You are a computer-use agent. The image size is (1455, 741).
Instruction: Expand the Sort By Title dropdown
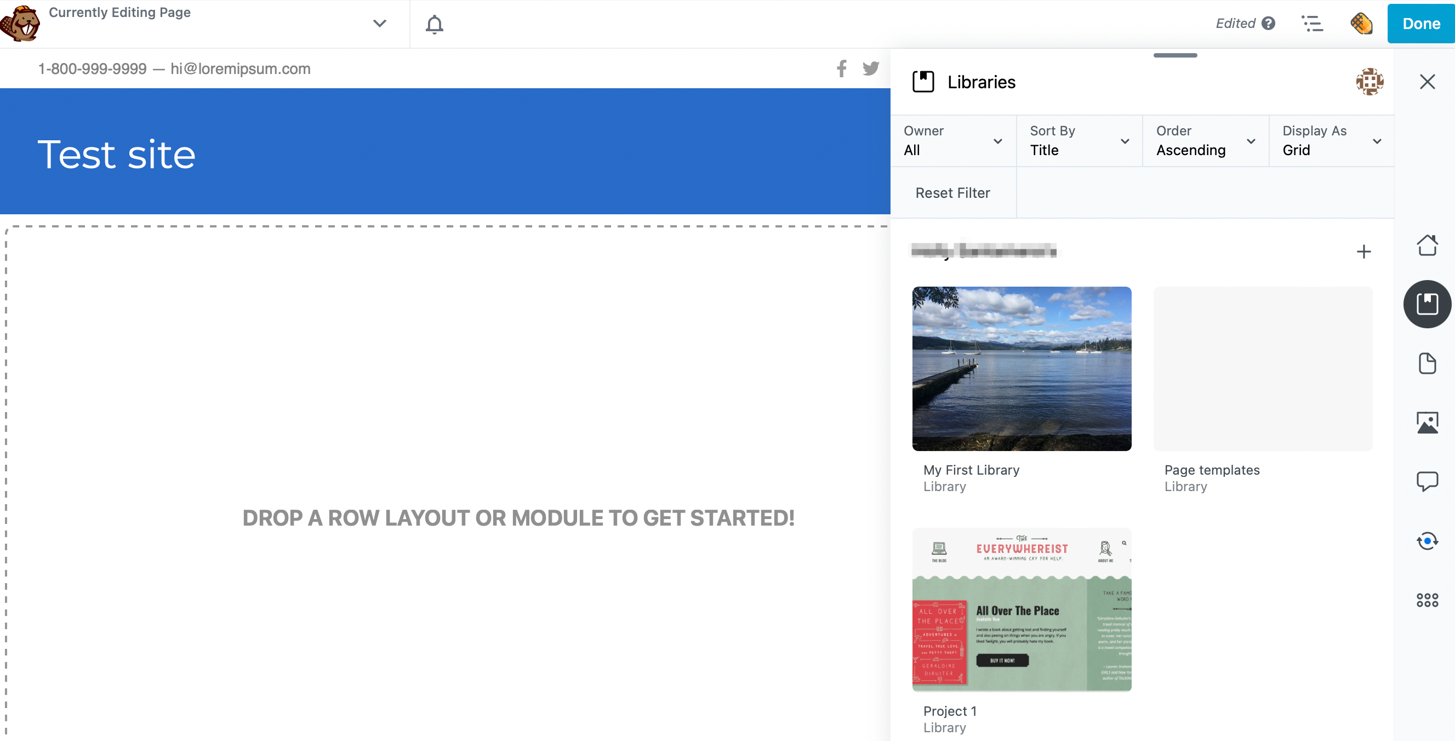pos(1079,141)
